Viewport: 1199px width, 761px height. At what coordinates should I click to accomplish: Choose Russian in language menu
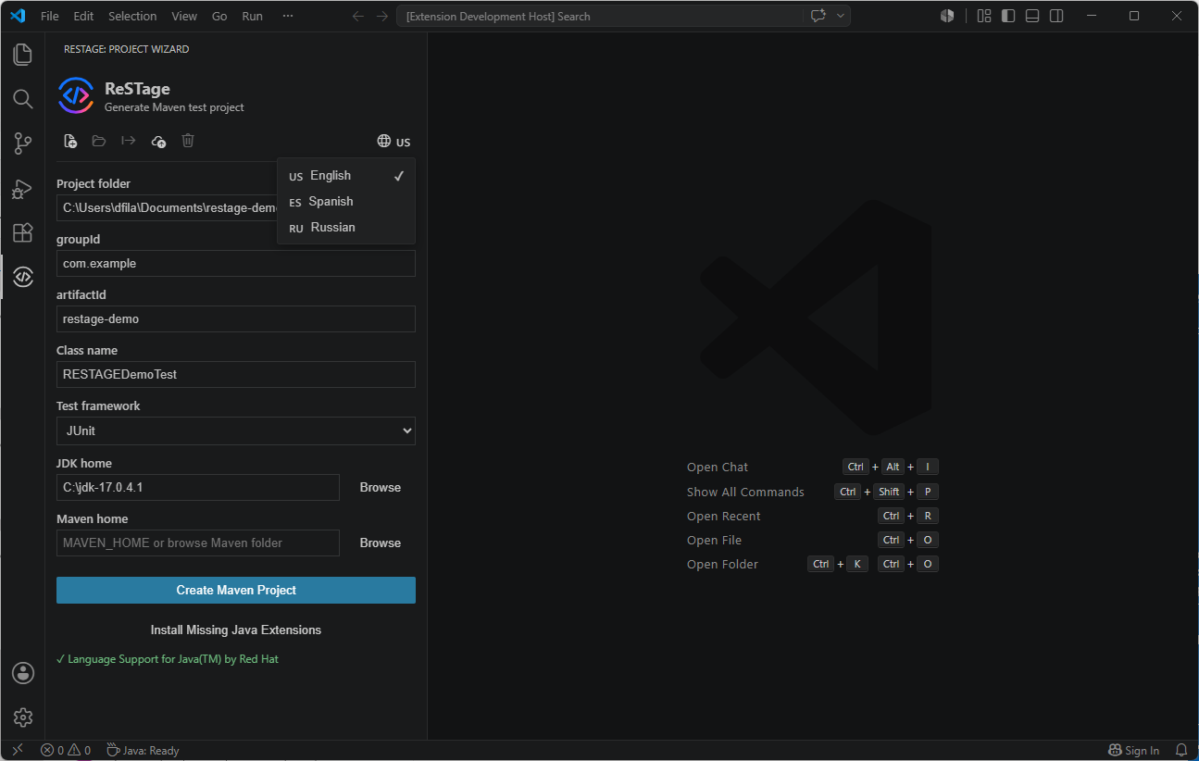[x=346, y=228]
